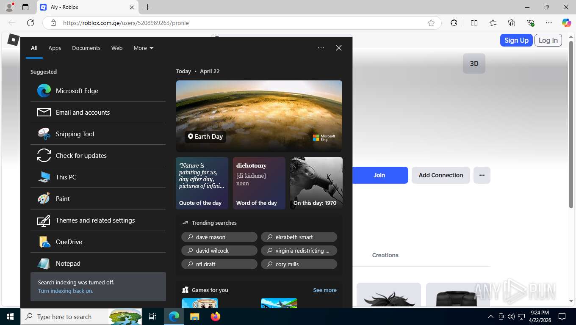Open Quote of the day card
Image resolution: width=576 pixels, height=325 pixels.
pos(202,183)
